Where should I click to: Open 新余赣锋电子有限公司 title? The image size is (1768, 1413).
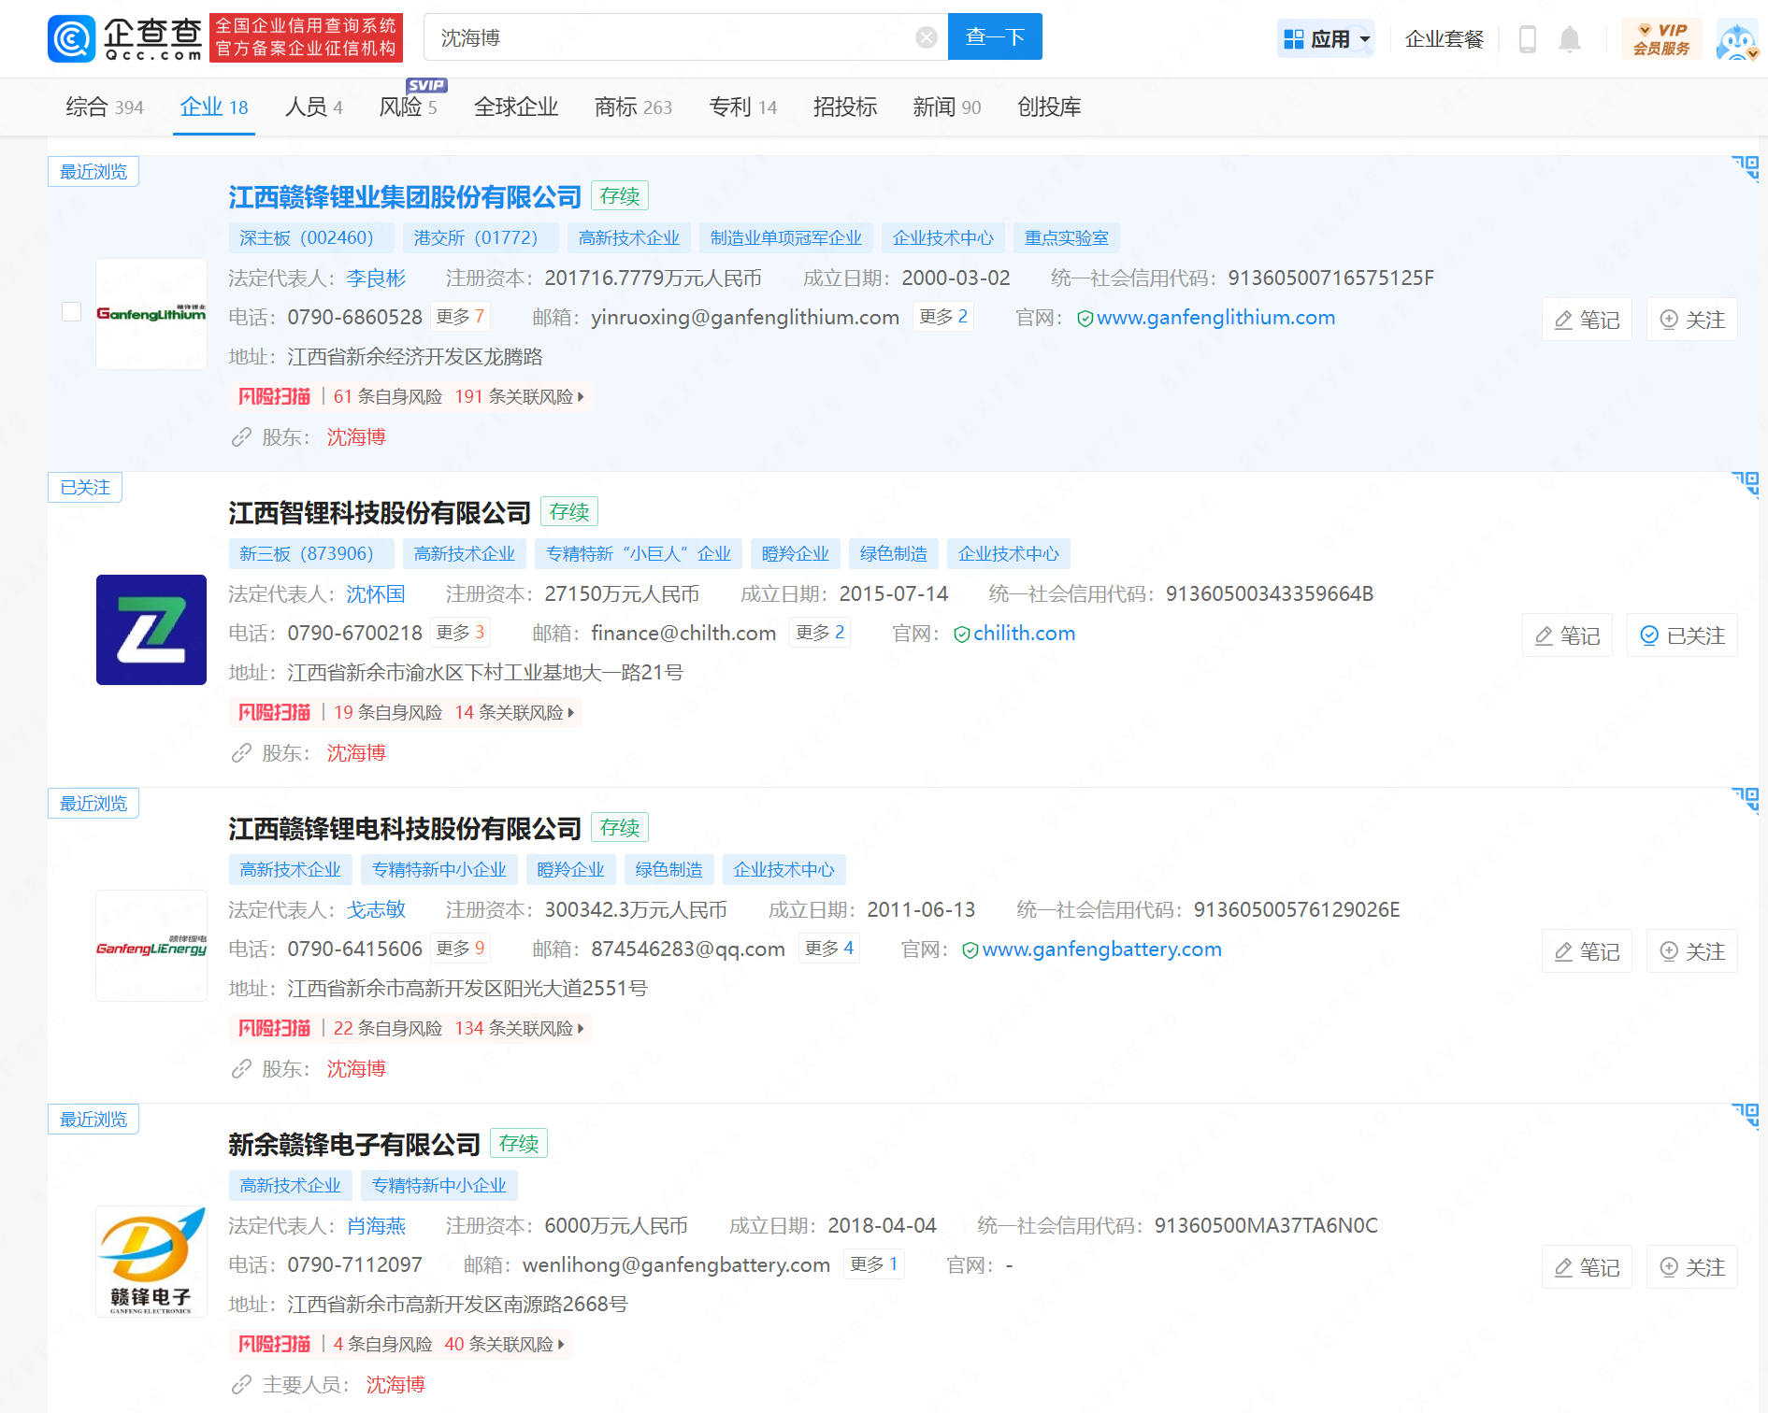pyautogui.click(x=354, y=1145)
